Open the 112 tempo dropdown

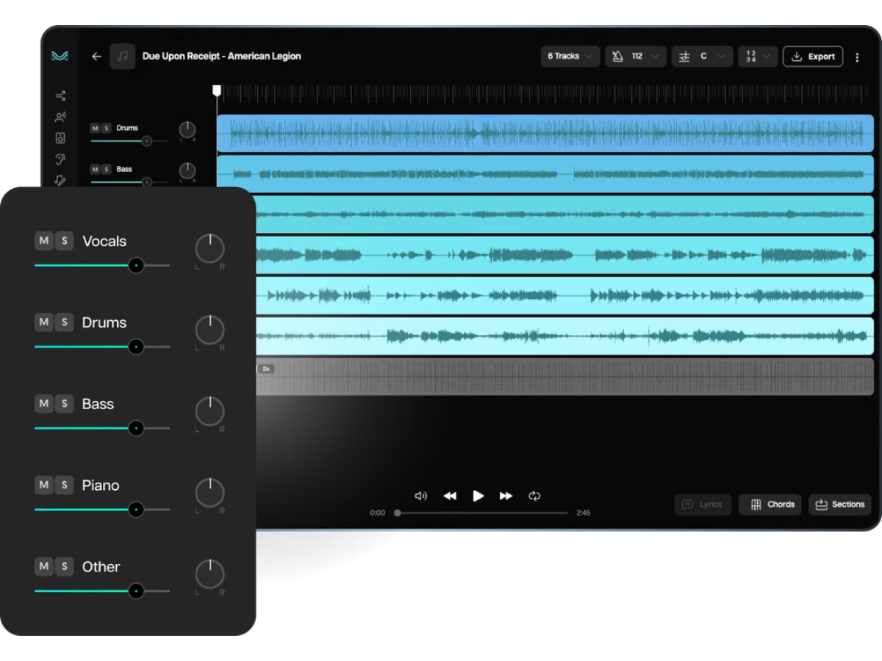(637, 57)
